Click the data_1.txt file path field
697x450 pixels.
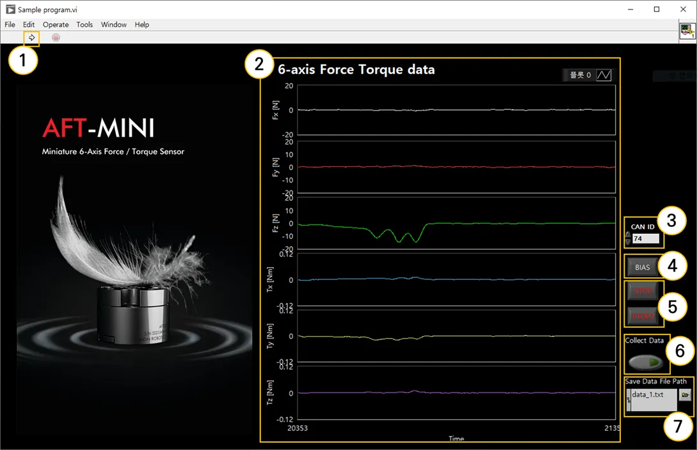pos(654,400)
